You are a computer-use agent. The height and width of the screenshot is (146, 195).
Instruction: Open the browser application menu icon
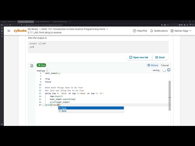193,25
